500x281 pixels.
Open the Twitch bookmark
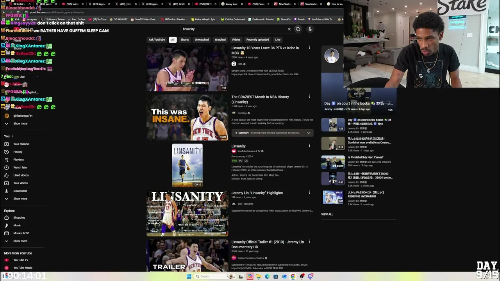click(x=299, y=19)
